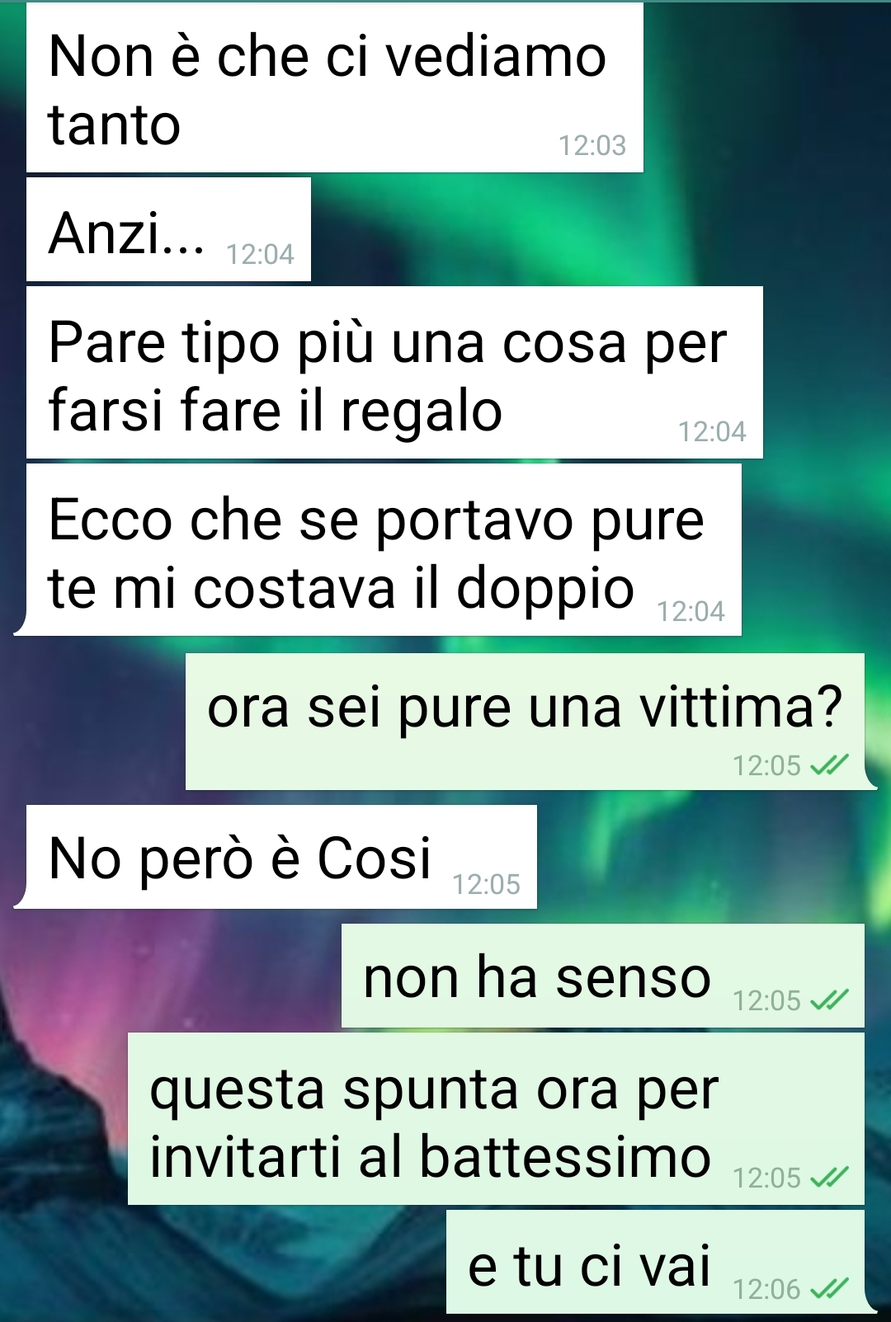
Task: Tap the 'non ha senso' sent message
Action: (603, 976)
